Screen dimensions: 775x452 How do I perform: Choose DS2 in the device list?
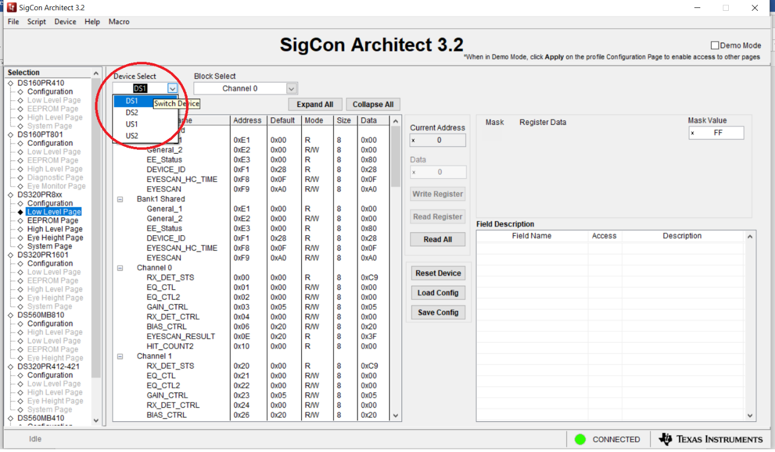pos(132,113)
